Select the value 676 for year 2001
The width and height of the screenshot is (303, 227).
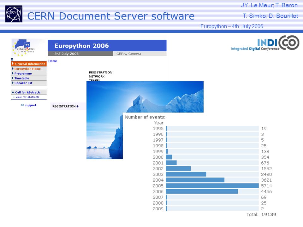pyautogui.click(x=265, y=163)
